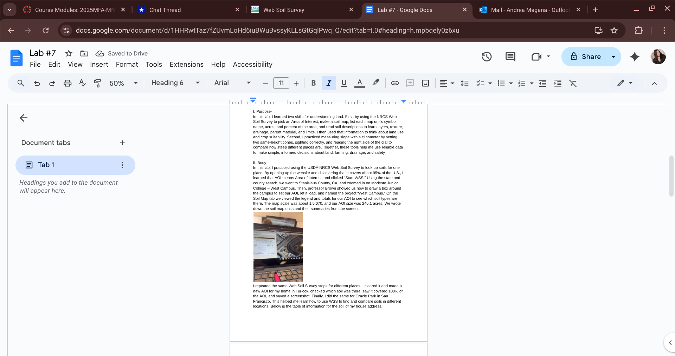The height and width of the screenshot is (356, 675).
Task: Switch to the Web Soil Survey tab
Action: [x=283, y=10]
